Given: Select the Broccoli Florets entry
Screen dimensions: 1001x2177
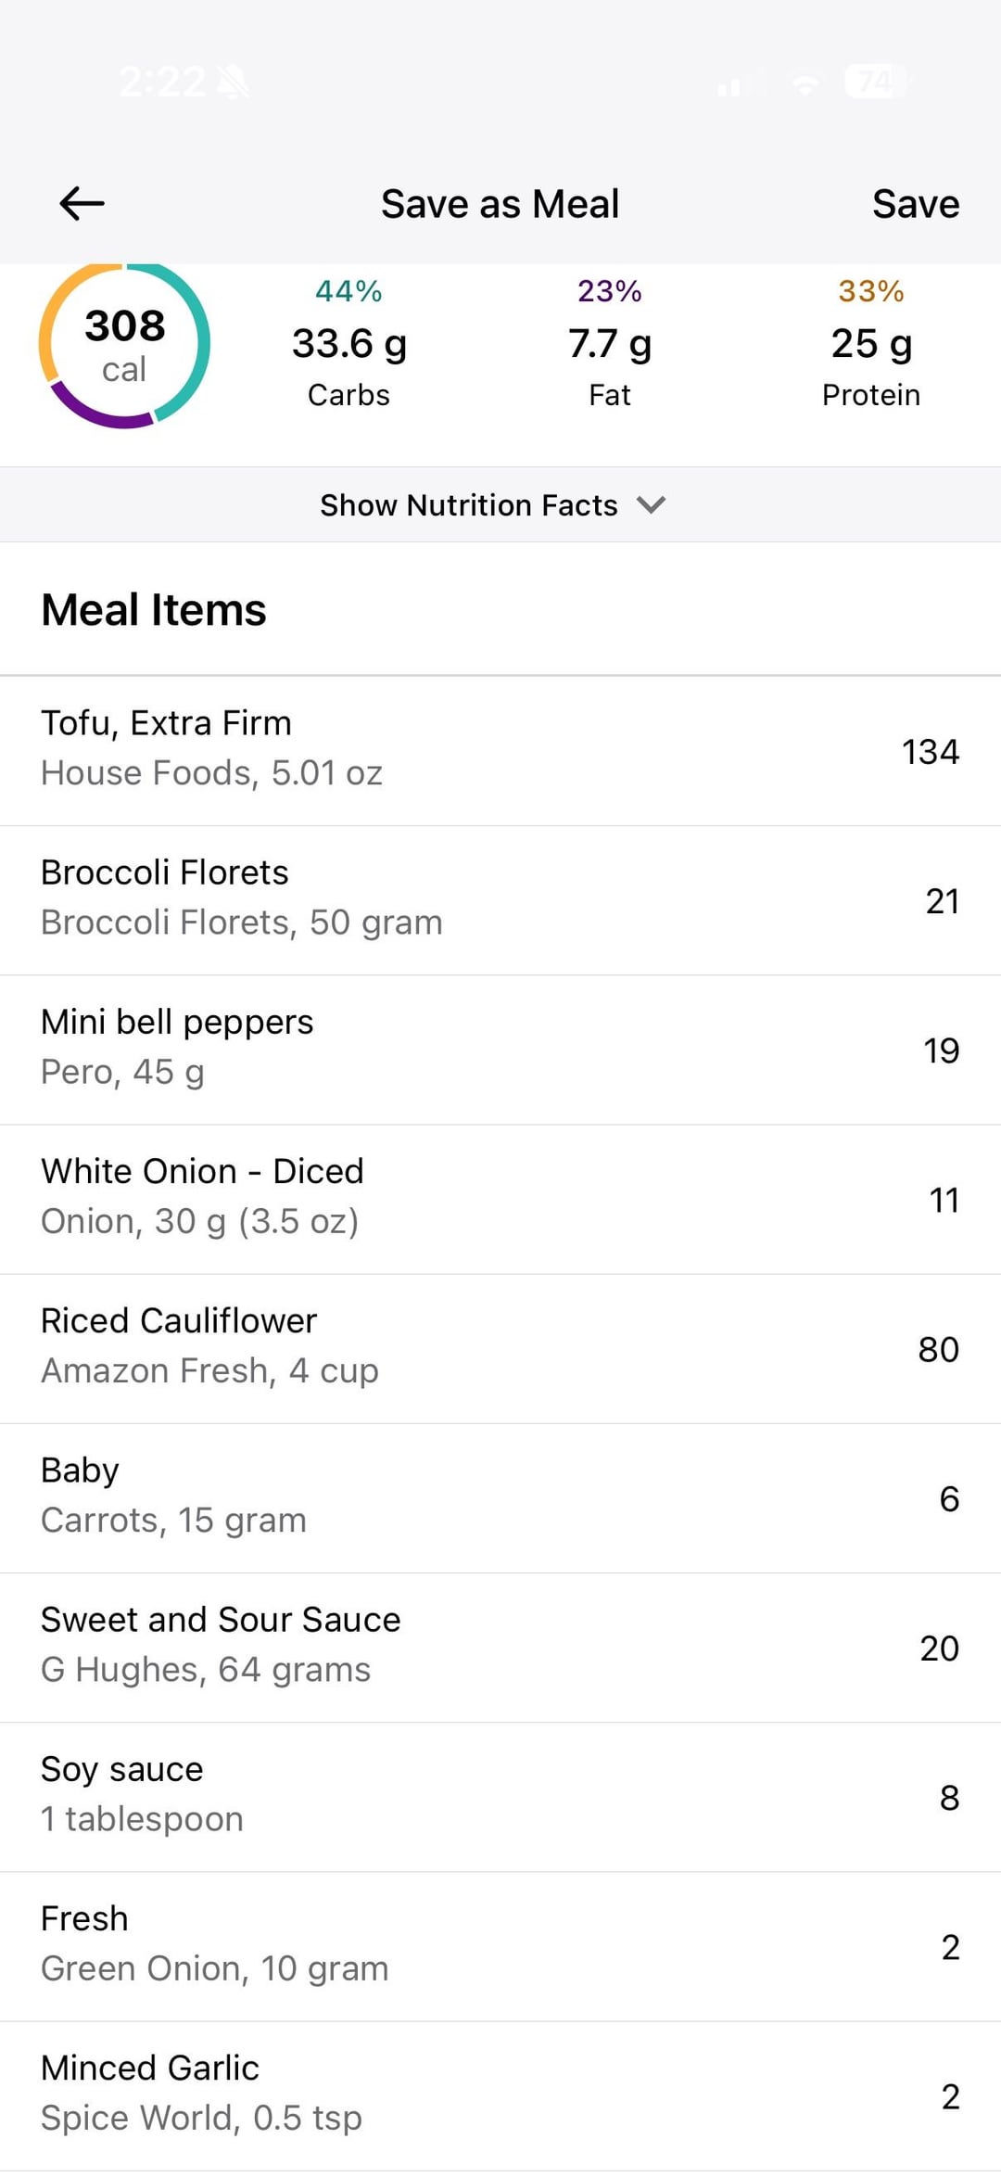Looking at the screenshot, I should (x=500, y=900).
